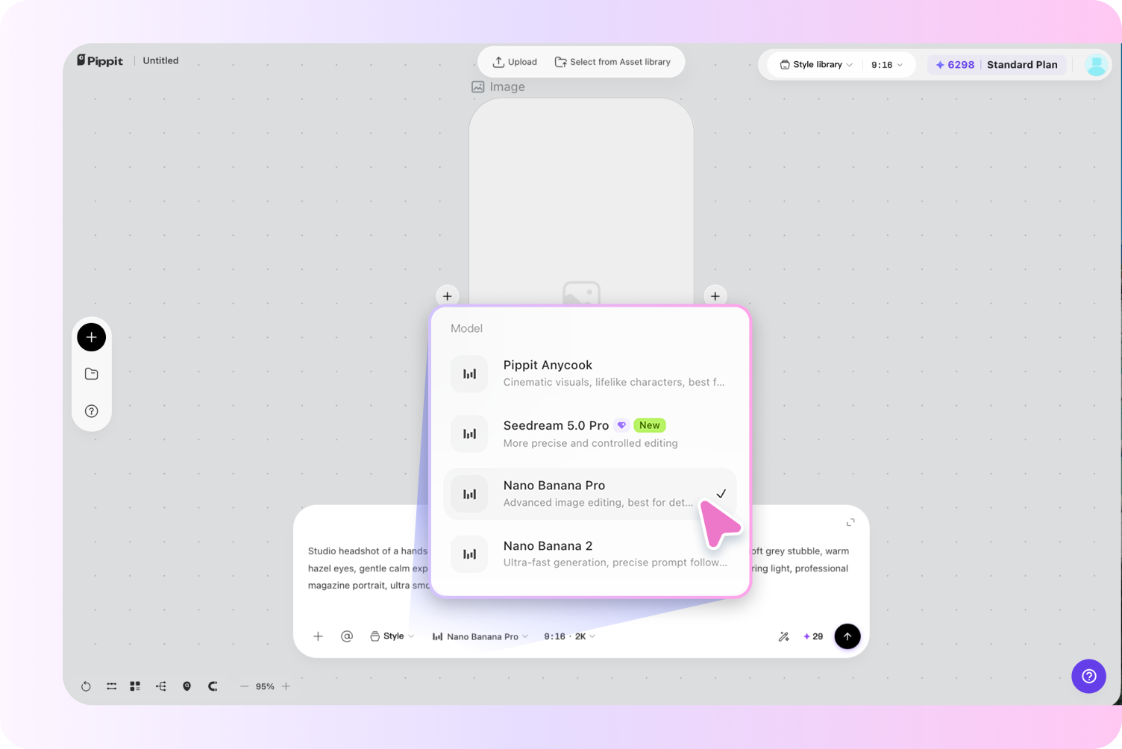The width and height of the screenshot is (1122, 749).
Task: Click the Upload button
Action: [515, 62]
